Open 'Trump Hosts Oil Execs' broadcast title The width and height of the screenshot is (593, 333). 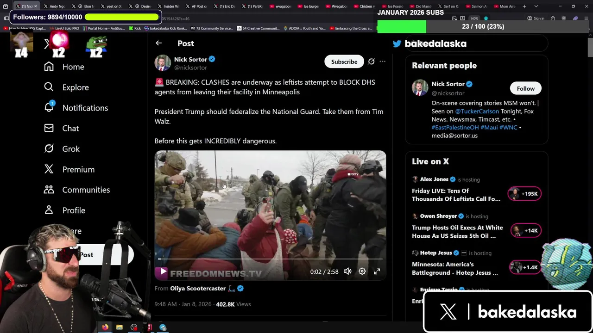pyautogui.click(x=457, y=232)
